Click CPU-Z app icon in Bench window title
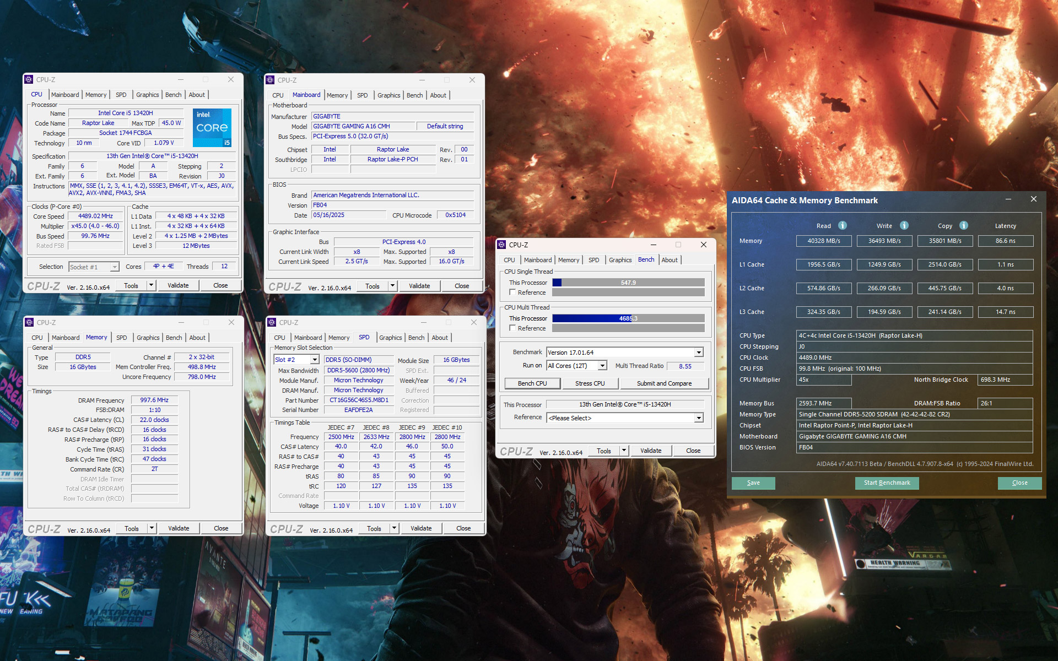The width and height of the screenshot is (1058, 661). [501, 245]
